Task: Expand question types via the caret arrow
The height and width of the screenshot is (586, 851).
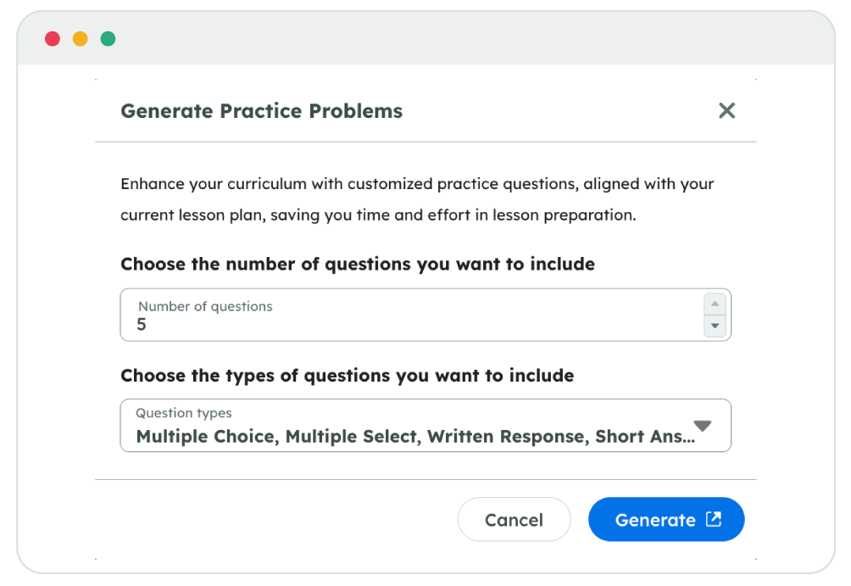Action: 703,426
